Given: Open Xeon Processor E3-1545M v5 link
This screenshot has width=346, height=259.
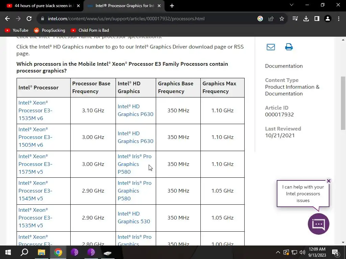Looking at the screenshot, I should 35,191.
